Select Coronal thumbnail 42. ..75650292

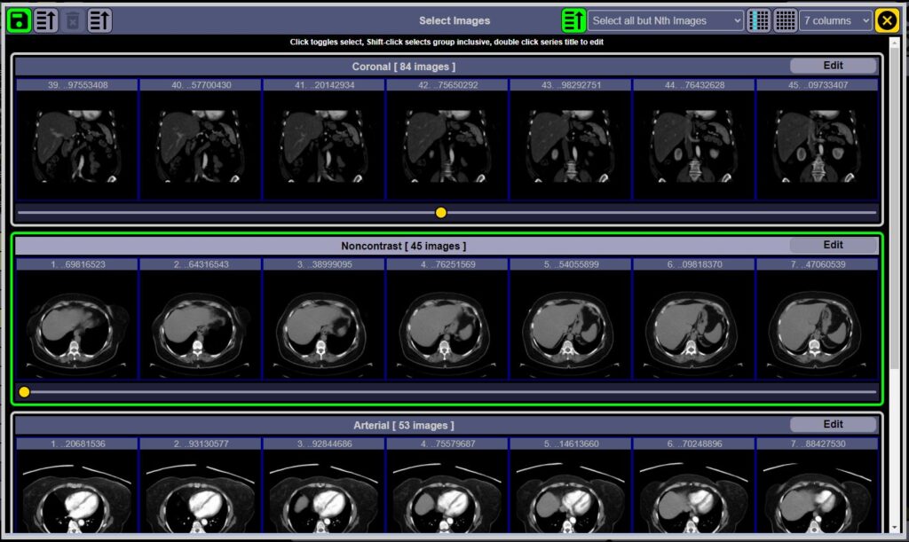coord(447,139)
